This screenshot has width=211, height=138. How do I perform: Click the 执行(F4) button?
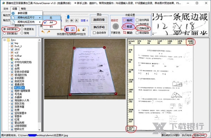(x=99, y=27)
